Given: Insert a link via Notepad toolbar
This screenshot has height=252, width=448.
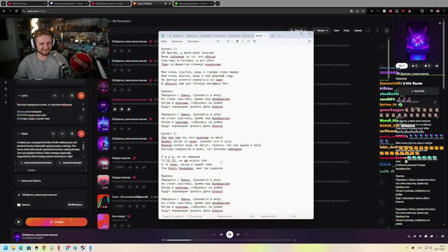Looking at the screenshot, I should 248,41.
